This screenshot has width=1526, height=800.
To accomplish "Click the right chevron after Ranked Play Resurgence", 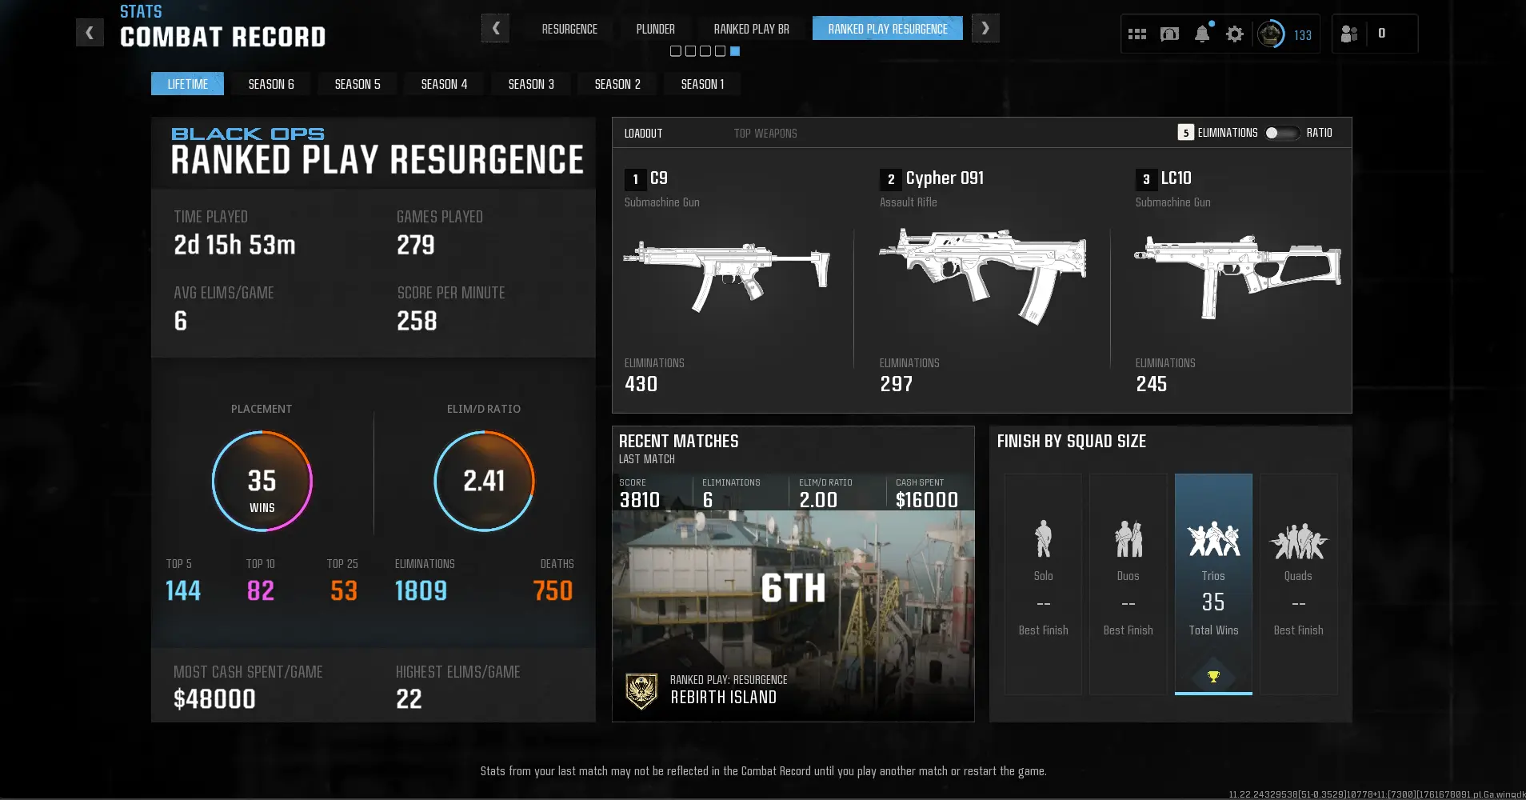I will point(985,29).
